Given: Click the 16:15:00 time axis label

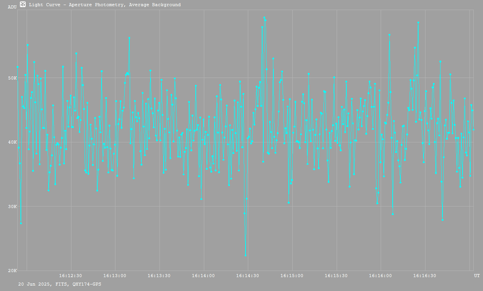Looking at the screenshot, I should pyautogui.click(x=292, y=276).
